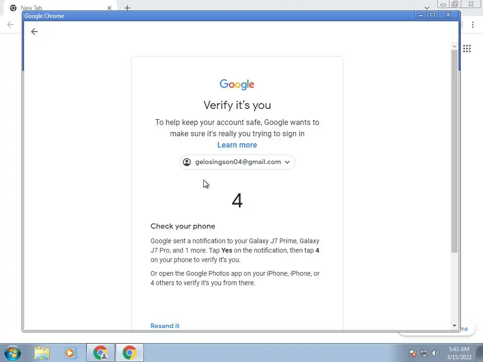Open the tab search chevron in Chrome
483x362 pixels.
pos(426,8)
